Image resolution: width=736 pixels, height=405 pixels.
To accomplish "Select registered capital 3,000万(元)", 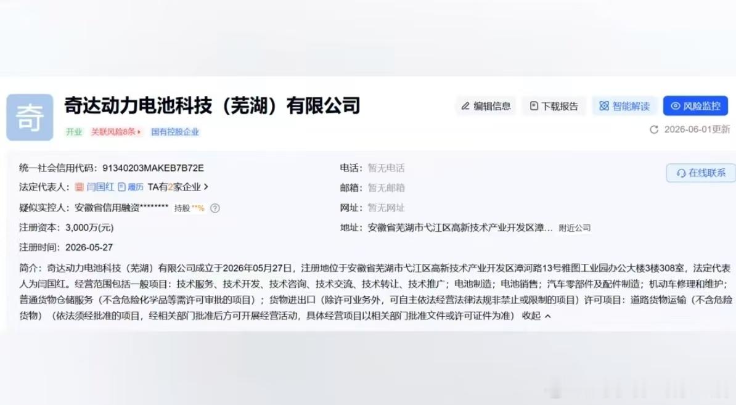I will (89, 227).
